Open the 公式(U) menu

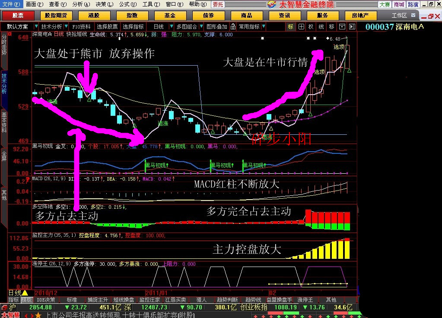pyautogui.click(x=128, y=4)
